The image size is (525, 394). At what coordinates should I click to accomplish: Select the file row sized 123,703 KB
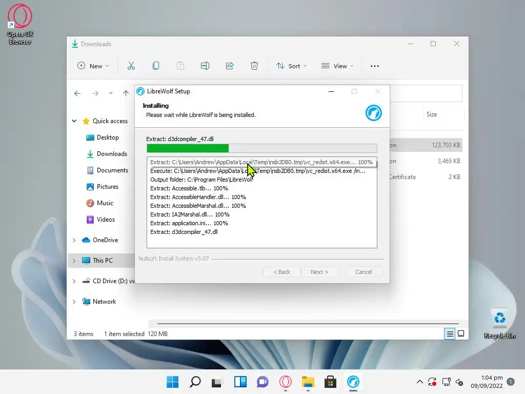(x=426, y=145)
